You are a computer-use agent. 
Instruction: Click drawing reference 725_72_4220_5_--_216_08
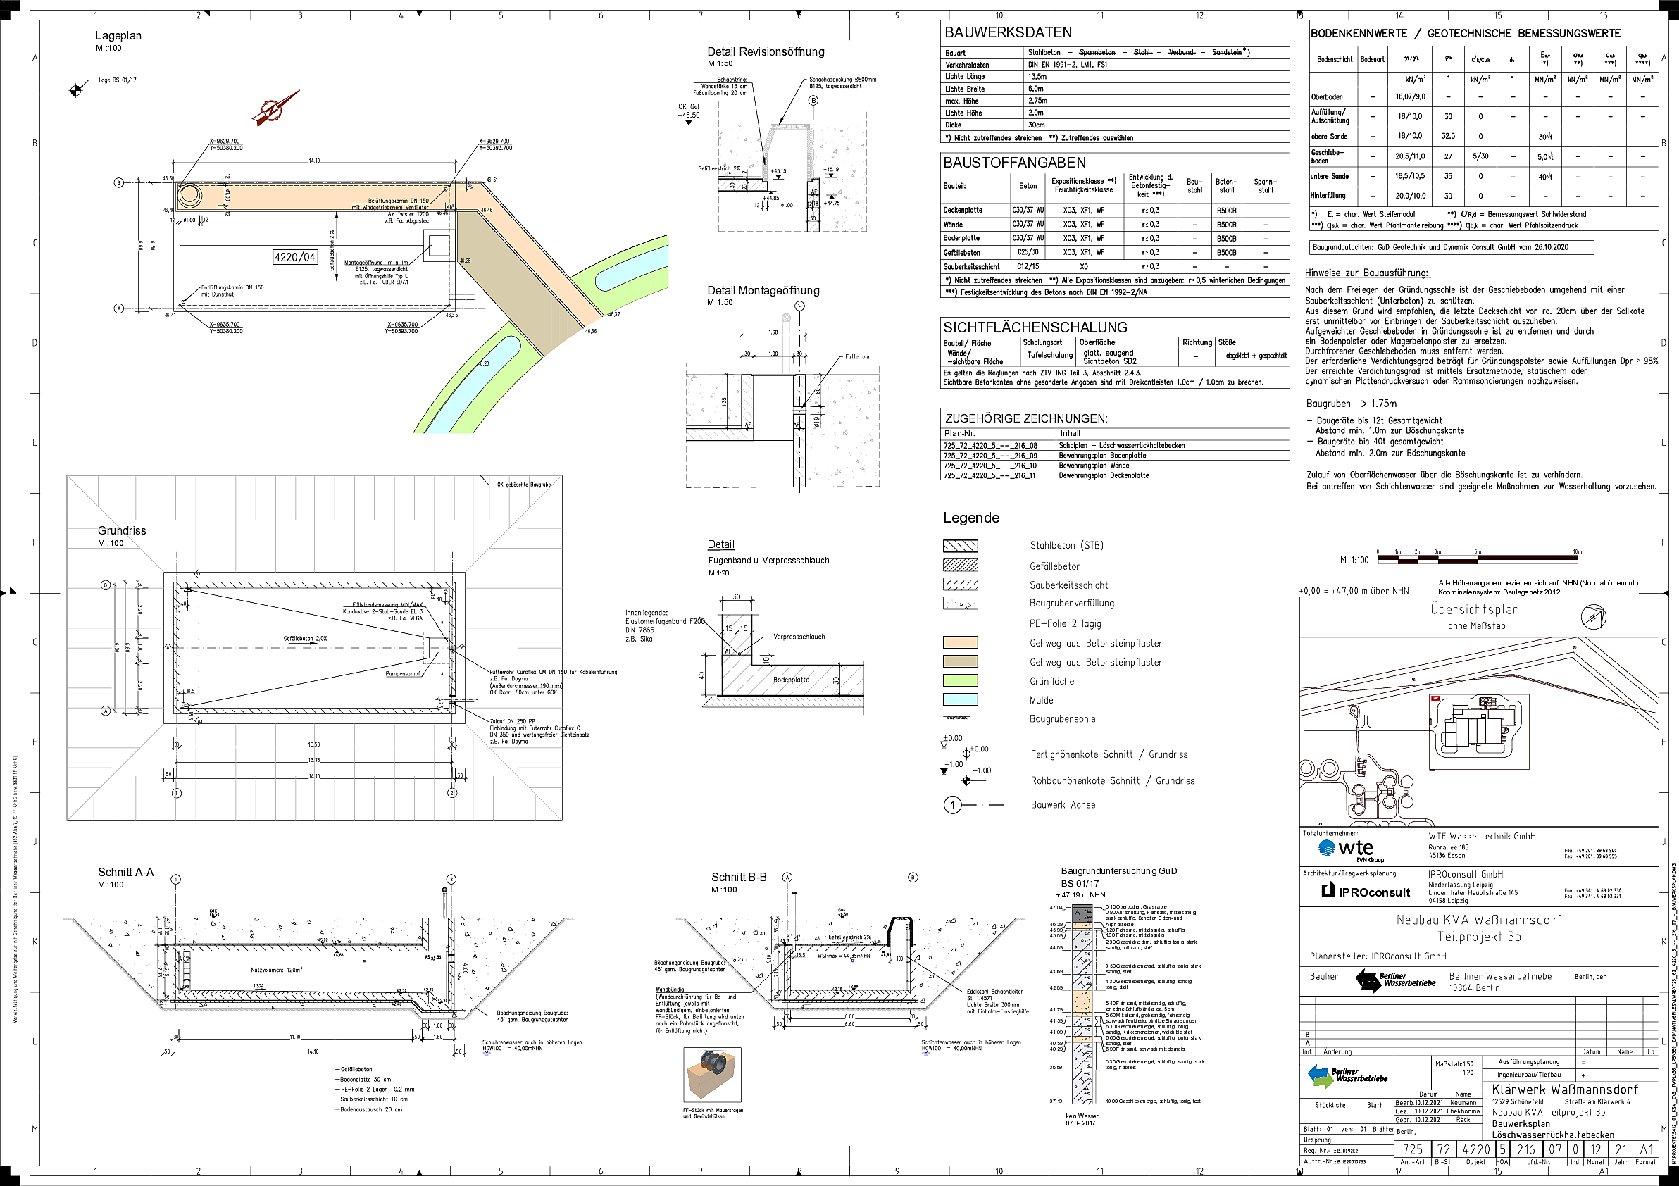(990, 445)
